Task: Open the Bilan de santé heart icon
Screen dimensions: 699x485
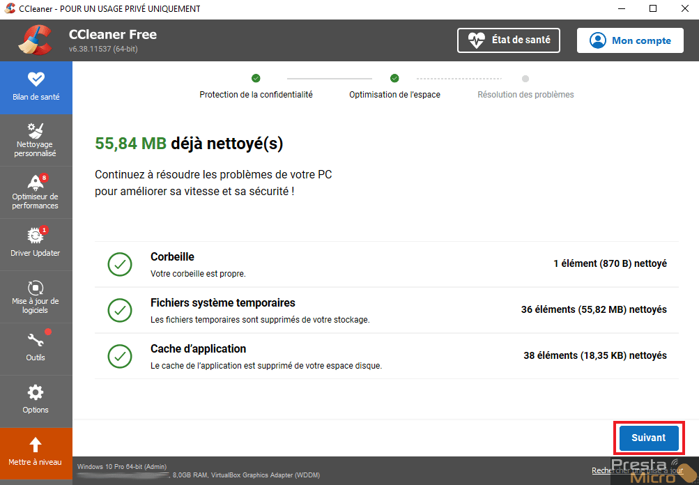Action: [36, 79]
